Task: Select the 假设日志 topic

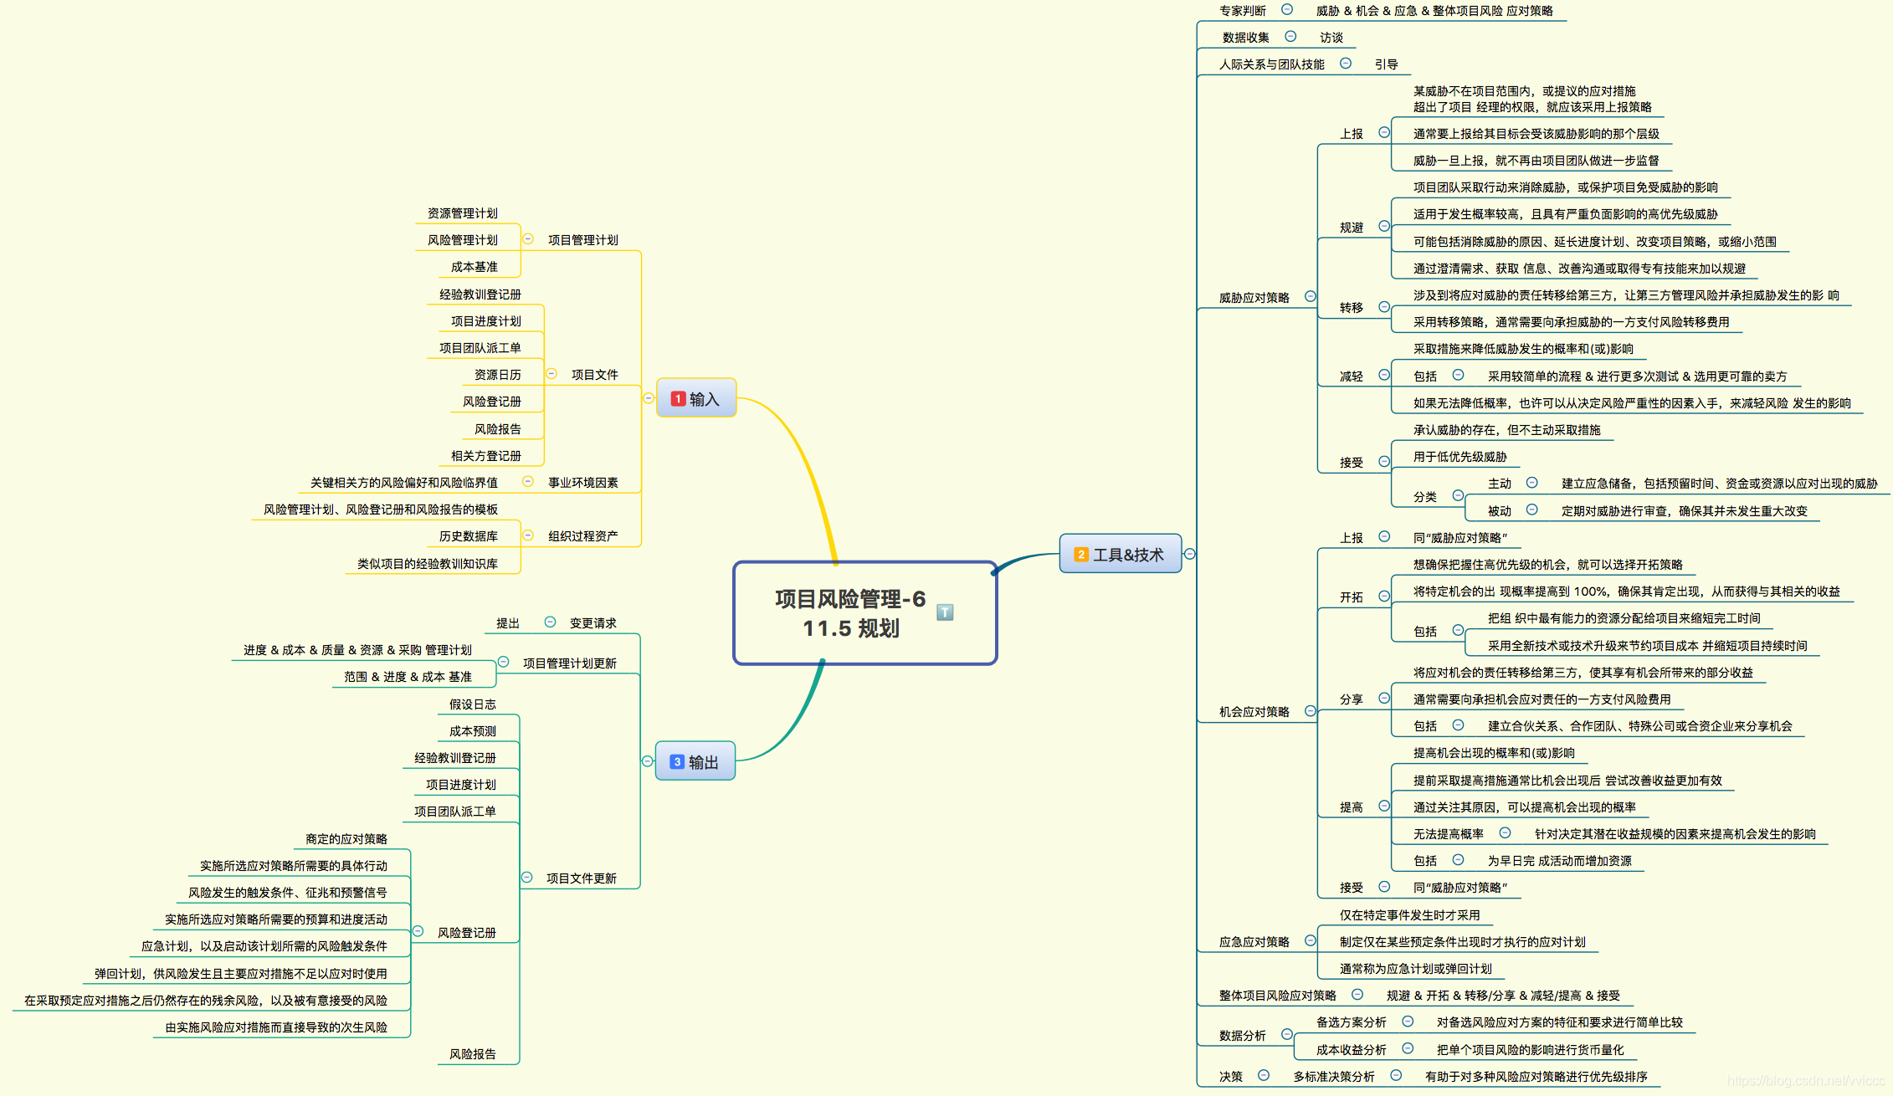Action: pos(472,704)
